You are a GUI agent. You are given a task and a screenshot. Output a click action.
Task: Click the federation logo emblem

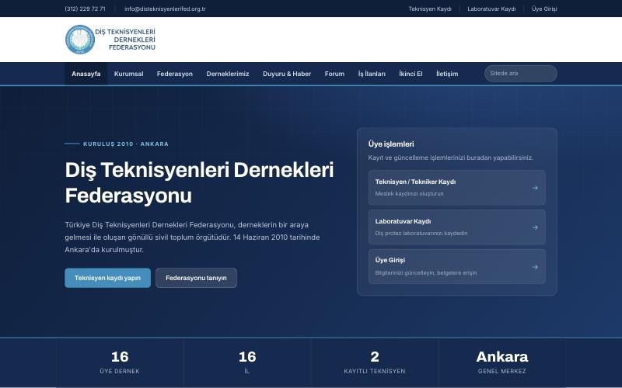pyautogui.click(x=80, y=40)
